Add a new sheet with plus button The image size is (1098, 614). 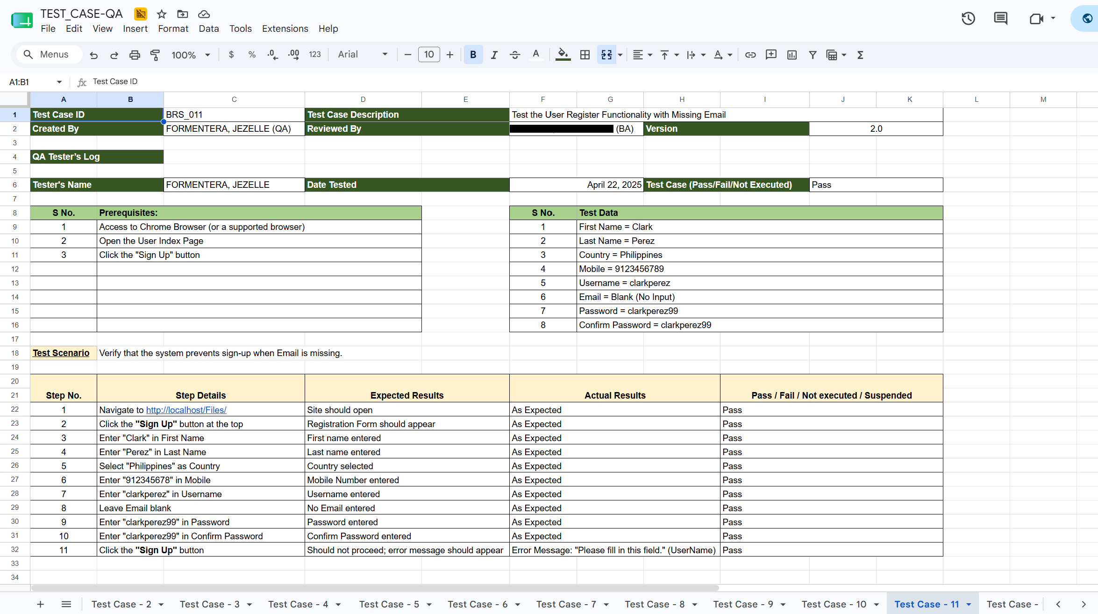click(40, 604)
